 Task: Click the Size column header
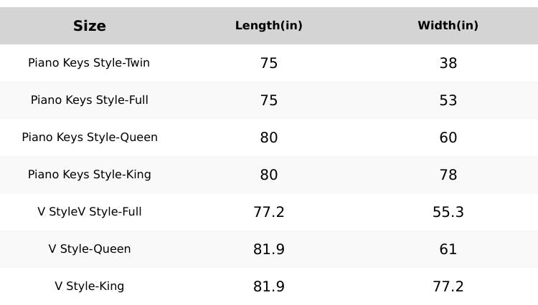90,26
